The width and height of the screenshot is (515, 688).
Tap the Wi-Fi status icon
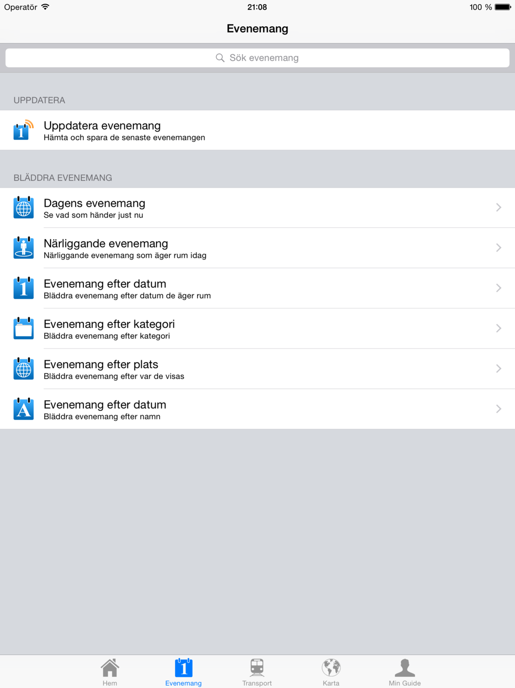click(45, 7)
